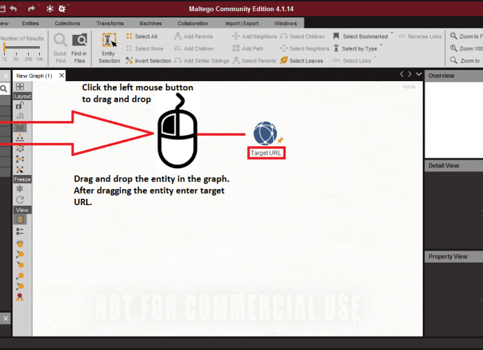This screenshot has height=350, width=483.
Task: Choose the interactive organic layout icon
Action: 20,169
